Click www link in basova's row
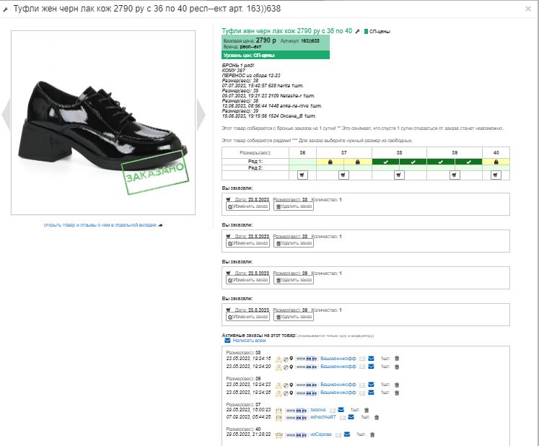This screenshot has height=446, width=539. [x=297, y=410]
